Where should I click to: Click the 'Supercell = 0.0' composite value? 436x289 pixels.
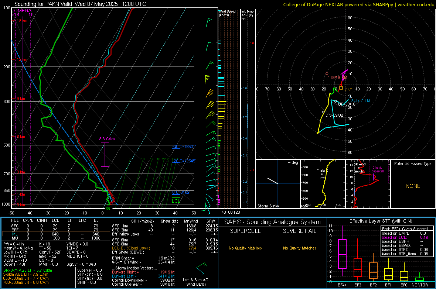[89, 270]
